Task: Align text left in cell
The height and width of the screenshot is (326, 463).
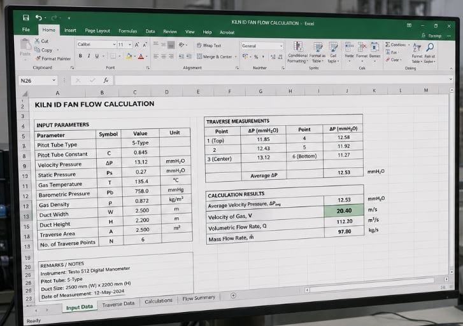Action: [x=156, y=56]
